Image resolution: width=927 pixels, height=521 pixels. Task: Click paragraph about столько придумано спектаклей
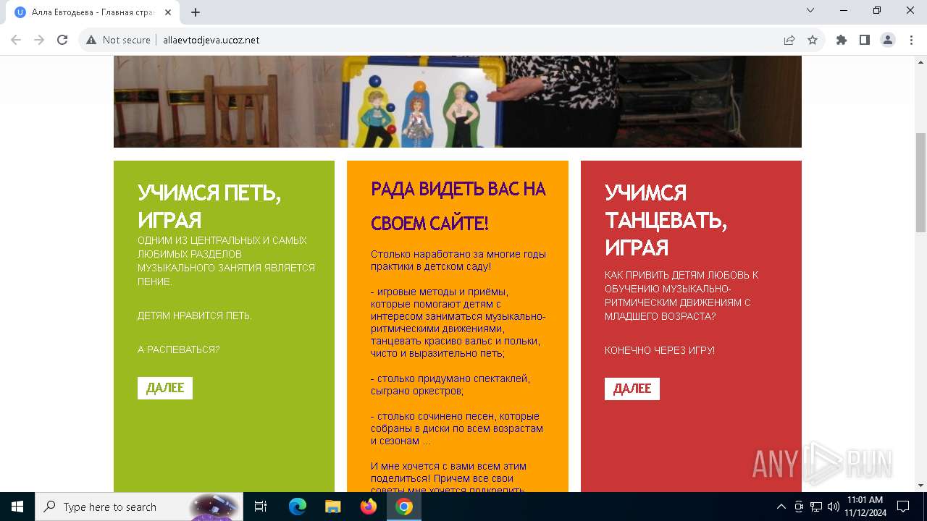click(450, 384)
